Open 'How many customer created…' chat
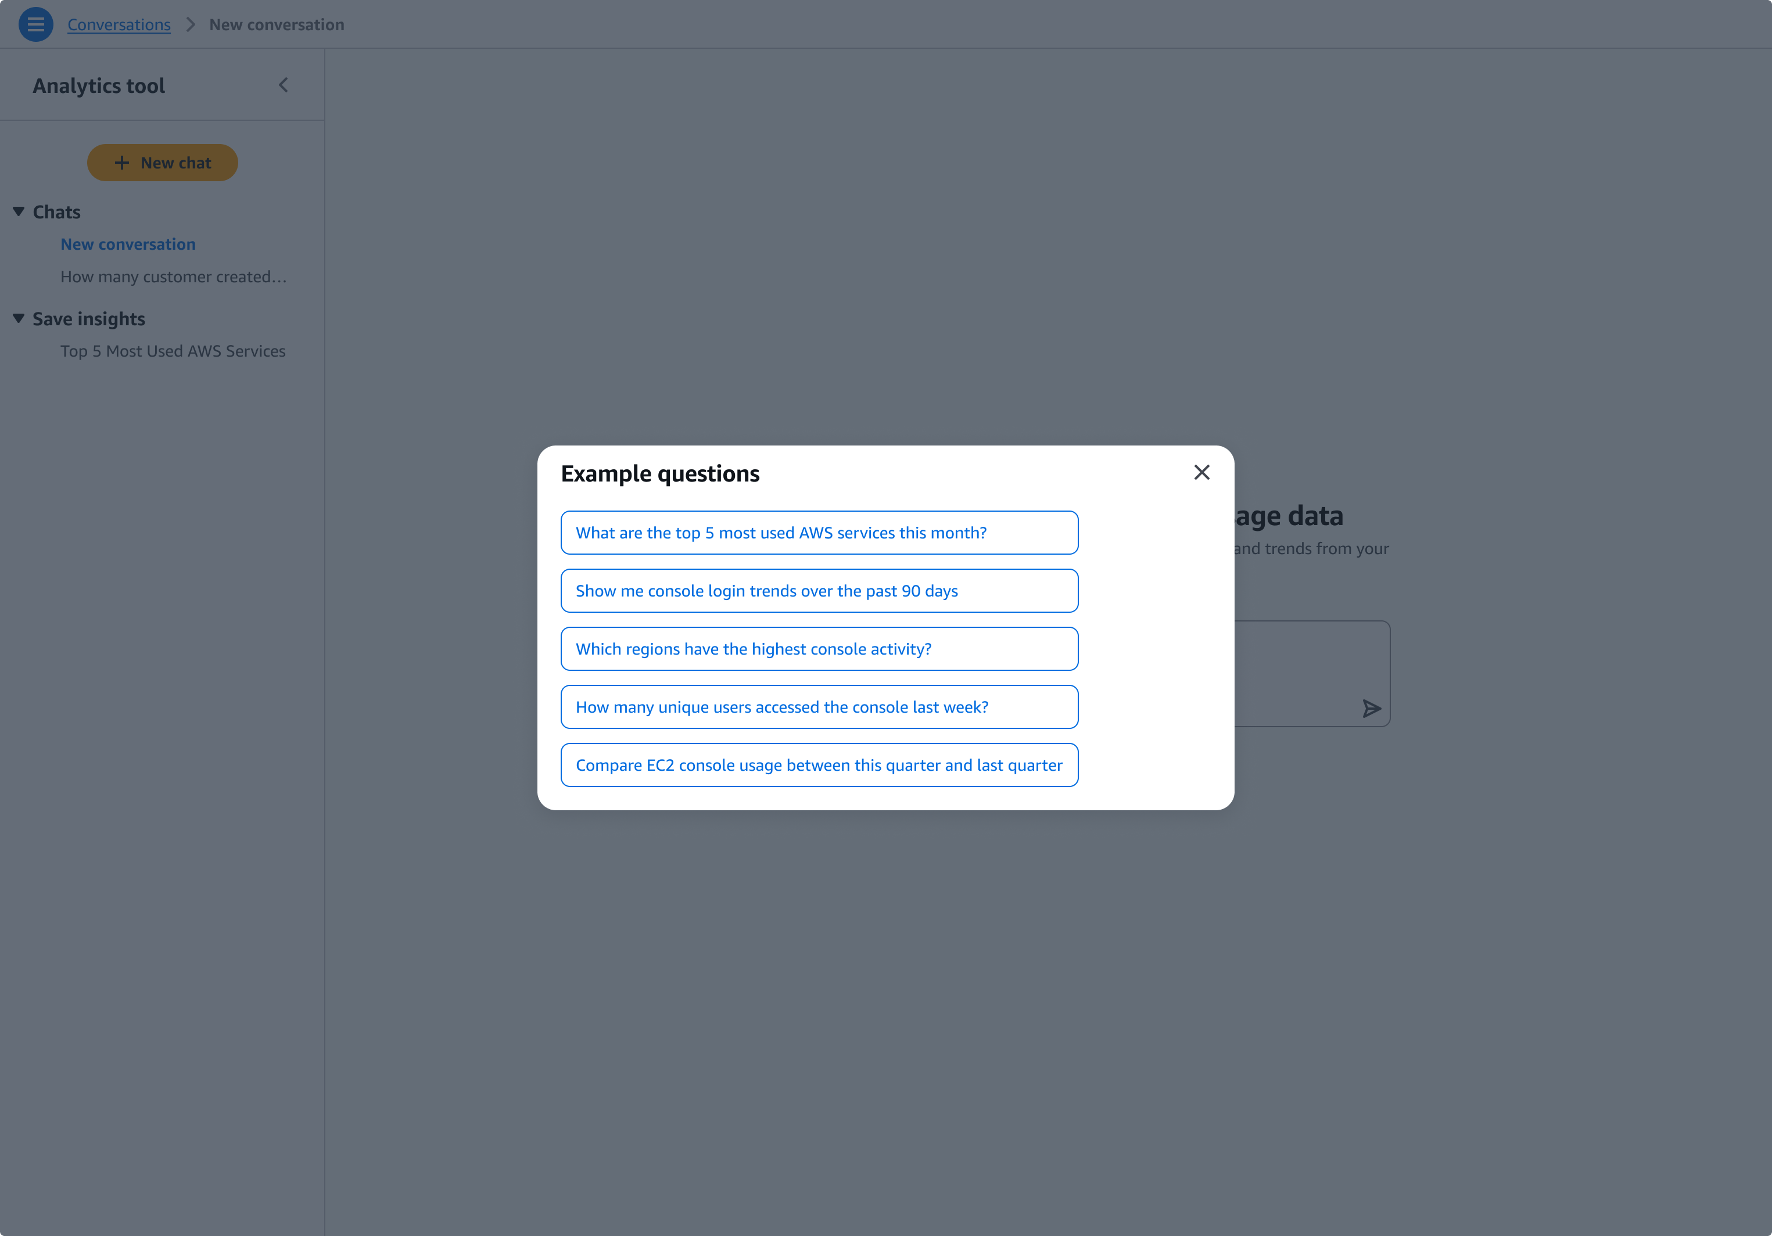This screenshot has height=1236, width=1772. 174,276
